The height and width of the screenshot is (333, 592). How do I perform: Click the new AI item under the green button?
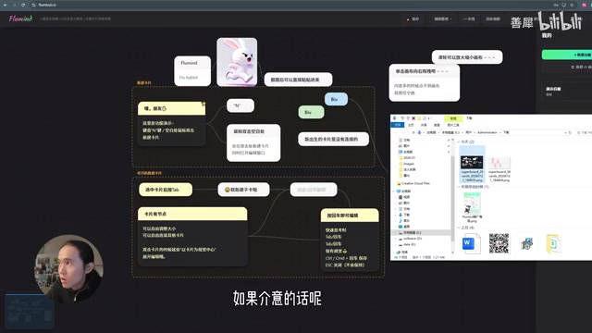pyautogui.click(x=582, y=67)
